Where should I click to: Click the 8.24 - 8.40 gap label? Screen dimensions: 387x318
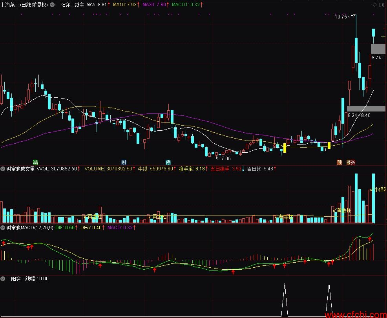point(359,115)
